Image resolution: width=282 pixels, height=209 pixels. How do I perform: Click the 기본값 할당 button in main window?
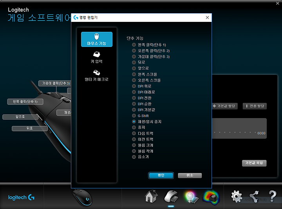point(225,106)
